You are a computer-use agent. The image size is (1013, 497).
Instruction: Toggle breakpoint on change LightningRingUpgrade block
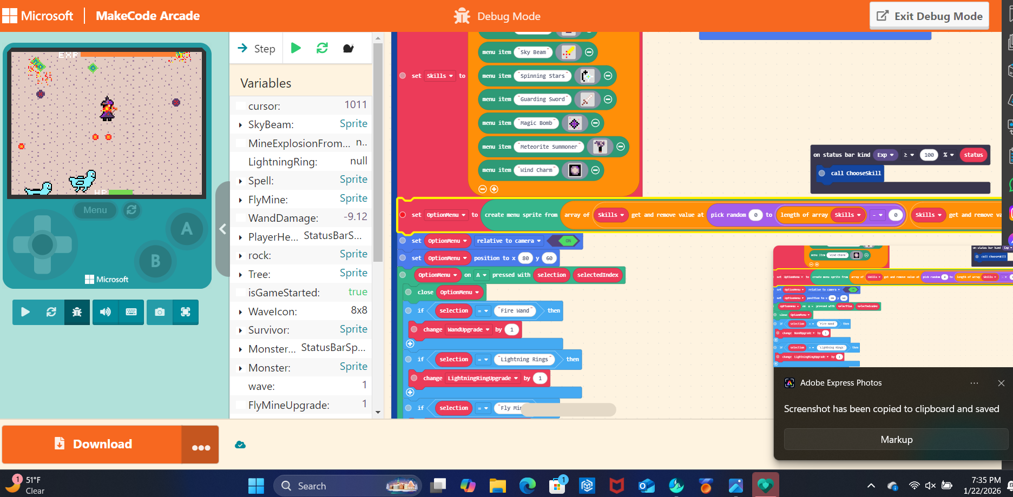(x=414, y=378)
